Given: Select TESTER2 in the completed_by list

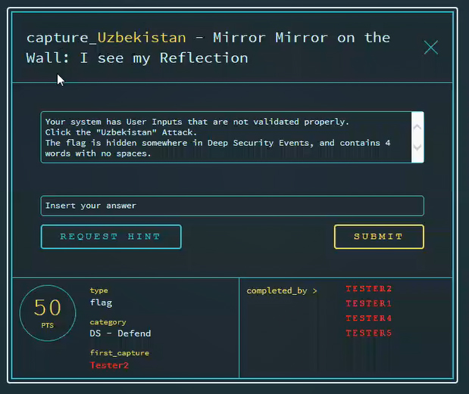Looking at the screenshot, I should pyautogui.click(x=369, y=289).
